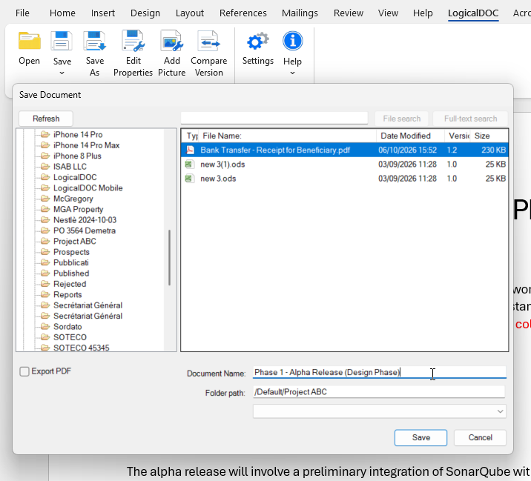
Task: Select the 'Nestlè 2024-10-03' folder
Action: pos(85,219)
